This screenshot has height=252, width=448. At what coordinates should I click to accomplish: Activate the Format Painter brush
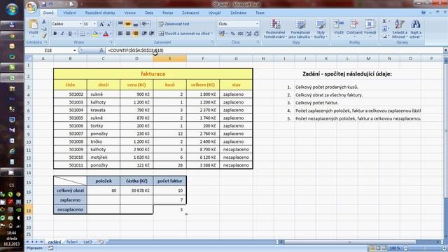44,36
